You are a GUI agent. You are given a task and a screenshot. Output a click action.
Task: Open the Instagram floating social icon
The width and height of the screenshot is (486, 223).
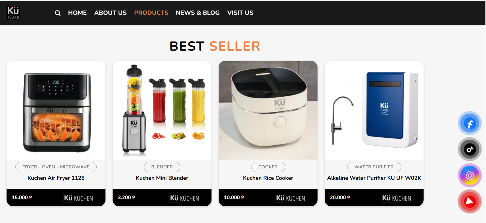coord(470,175)
